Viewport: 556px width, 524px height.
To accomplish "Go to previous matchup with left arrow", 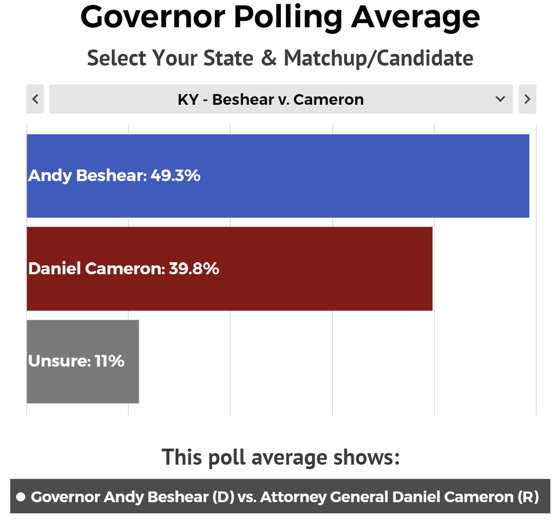I will coord(35,99).
